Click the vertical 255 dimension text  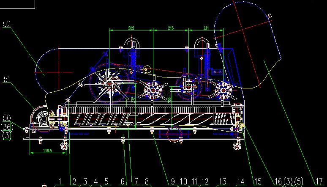pos(169,100)
